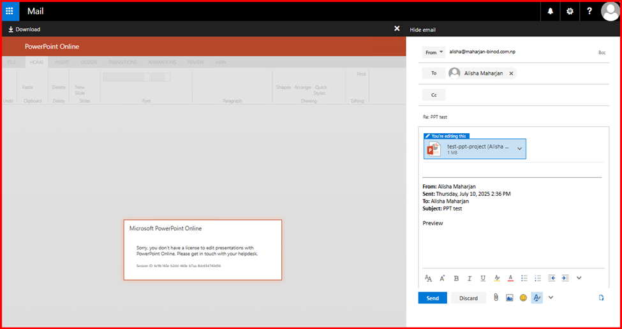
Task: Click Hide email in the top bar
Action: pyautogui.click(x=422, y=30)
